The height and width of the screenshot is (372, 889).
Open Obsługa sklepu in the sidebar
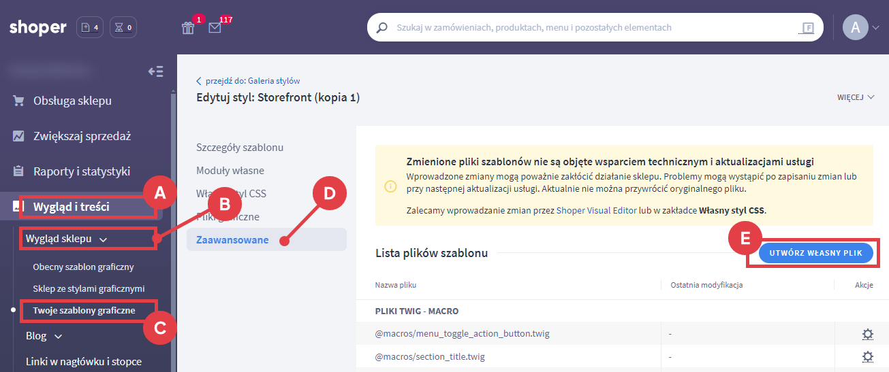[72, 101]
